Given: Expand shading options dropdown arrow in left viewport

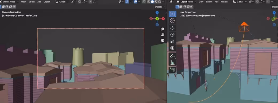Looking at the screenshot, I should click(x=163, y=2).
